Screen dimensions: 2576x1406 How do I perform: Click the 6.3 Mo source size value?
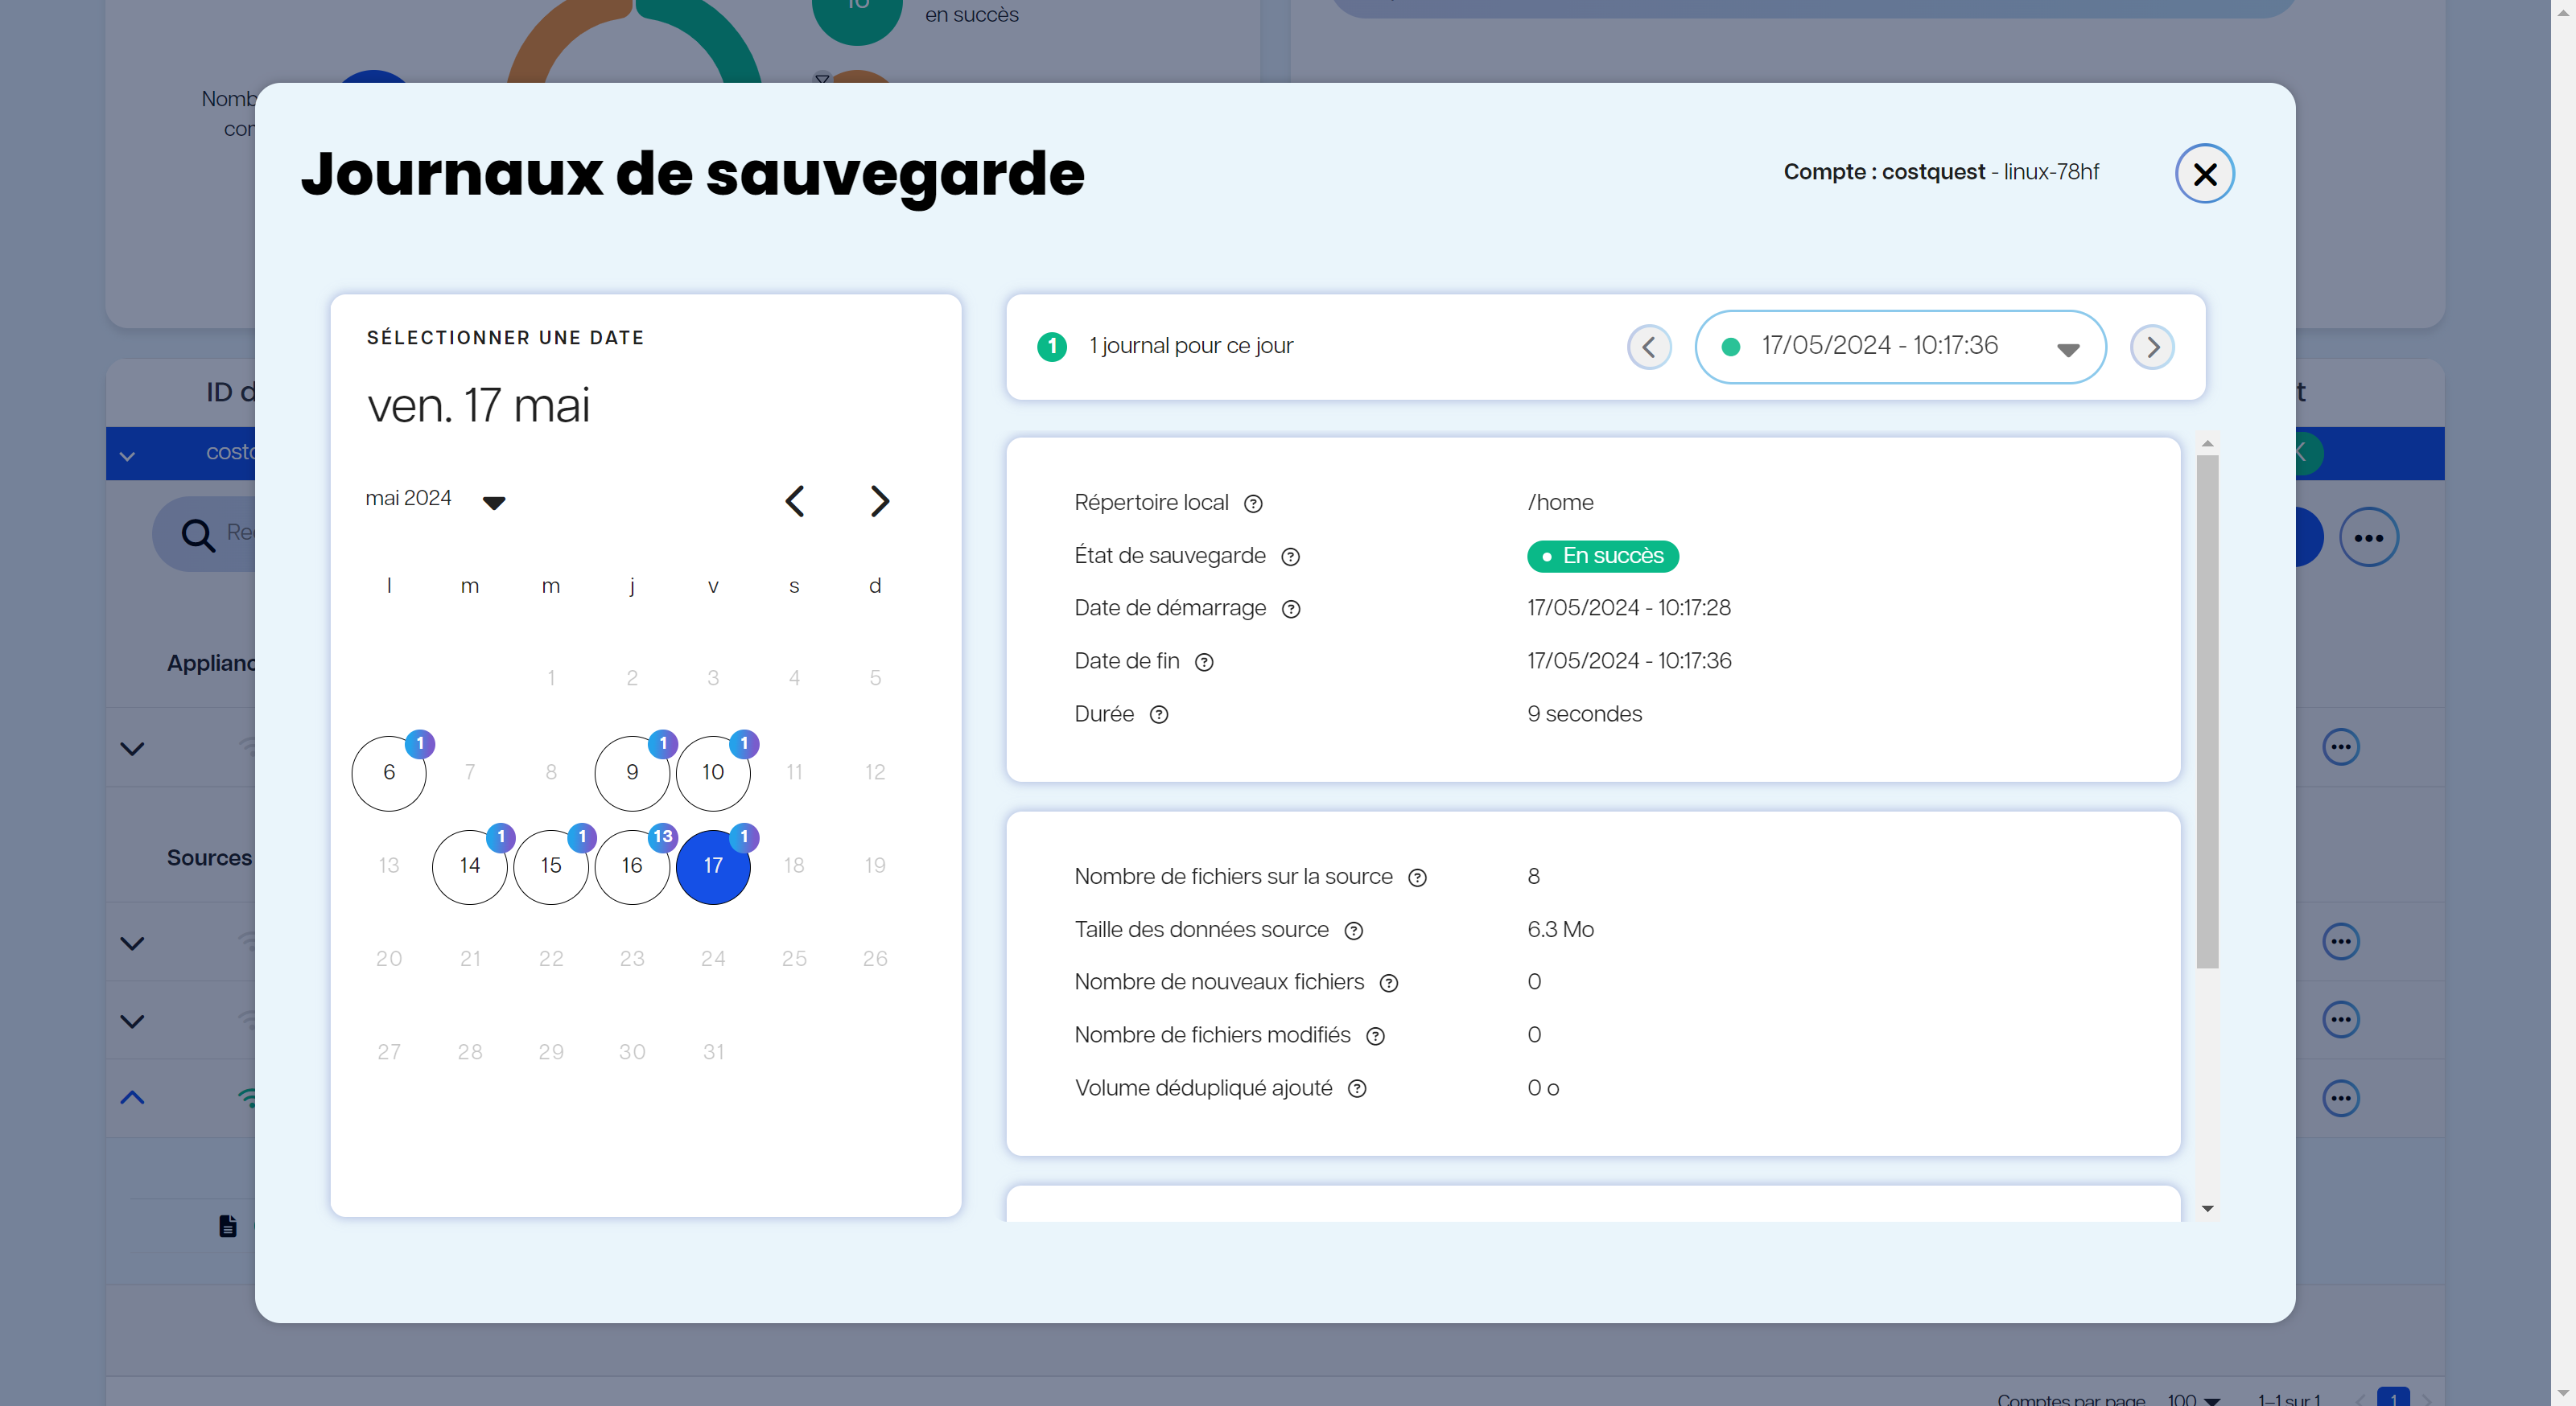click(x=1560, y=929)
